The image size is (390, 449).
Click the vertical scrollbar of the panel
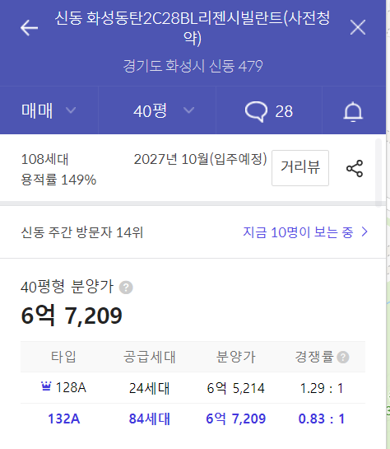pyautogui.click(x=378, y=173)
